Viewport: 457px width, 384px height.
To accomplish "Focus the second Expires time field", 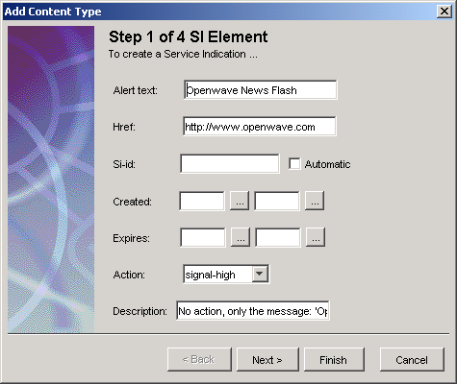I will [278, 237].
